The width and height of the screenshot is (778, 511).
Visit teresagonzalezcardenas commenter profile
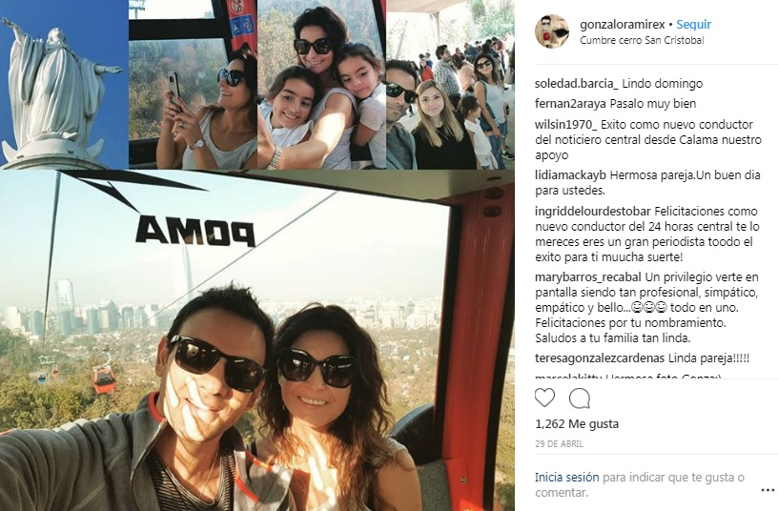click(600, 358)
